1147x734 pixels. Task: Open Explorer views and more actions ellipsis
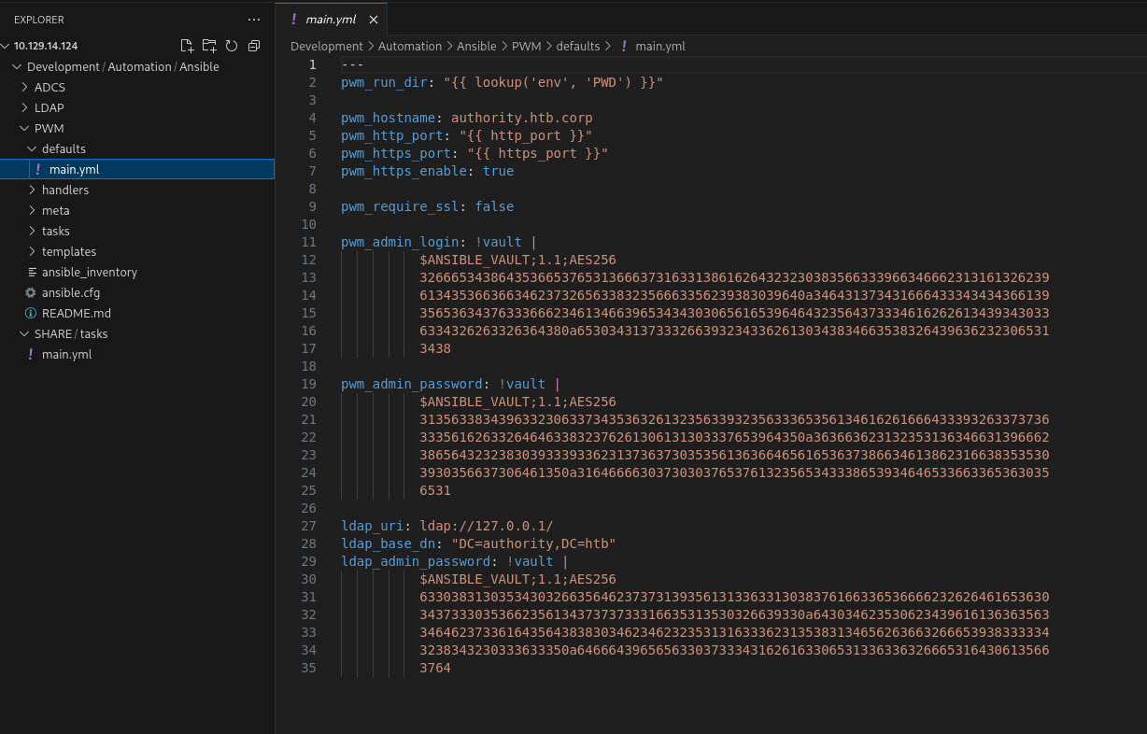254,20
